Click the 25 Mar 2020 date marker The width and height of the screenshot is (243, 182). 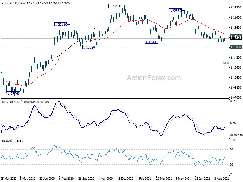(x=9, y=179)
